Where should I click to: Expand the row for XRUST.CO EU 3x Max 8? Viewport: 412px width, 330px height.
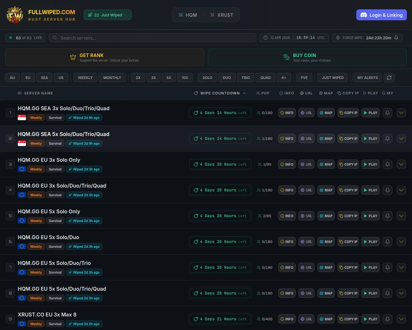(x=401, y=319)
